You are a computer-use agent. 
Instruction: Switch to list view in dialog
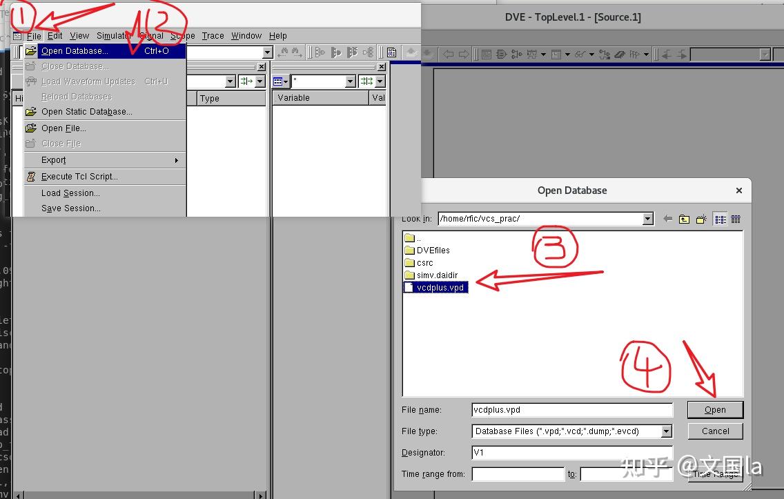point(720,219)
